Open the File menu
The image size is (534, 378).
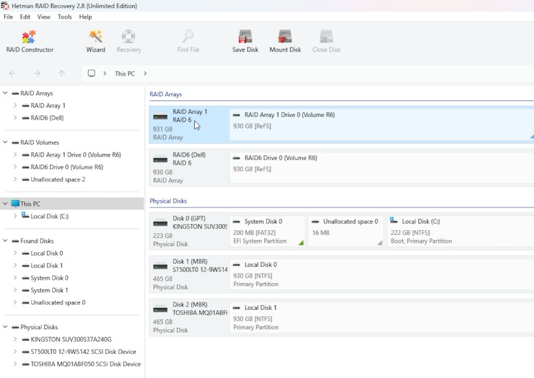tap(8, 17)
